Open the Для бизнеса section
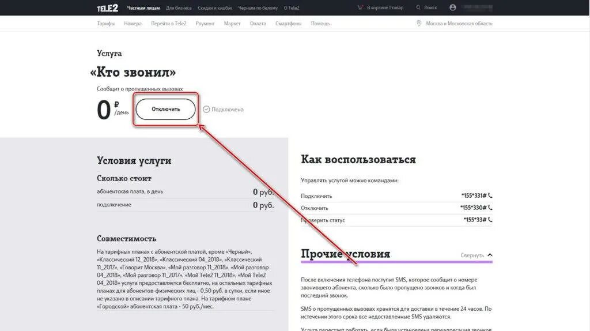Image resolution: width=590 pixels, height=331 pixels. pyautogui.click(x=179, y=8)
